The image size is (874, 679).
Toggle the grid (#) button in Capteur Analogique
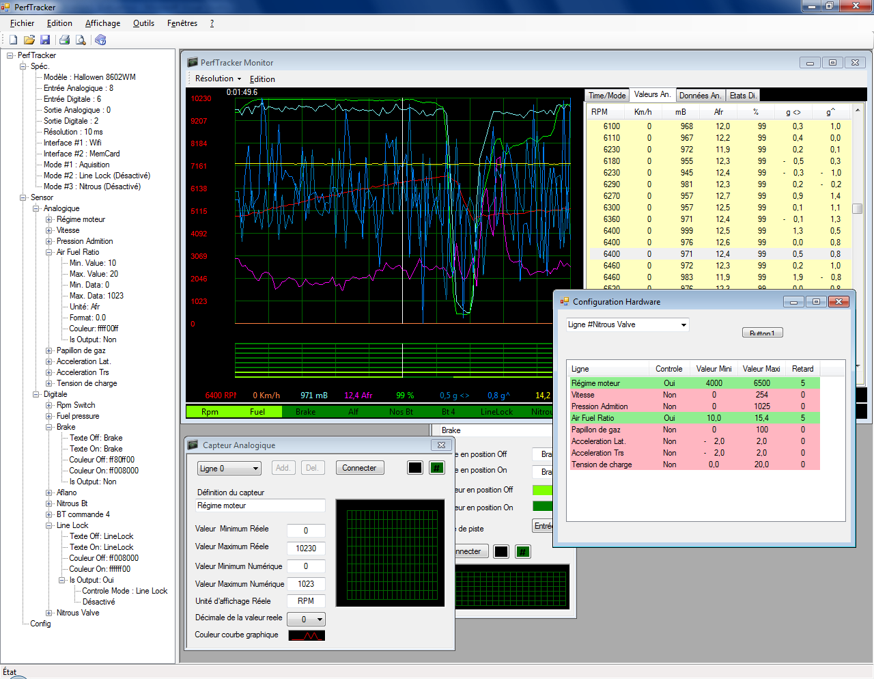[437, 468]
